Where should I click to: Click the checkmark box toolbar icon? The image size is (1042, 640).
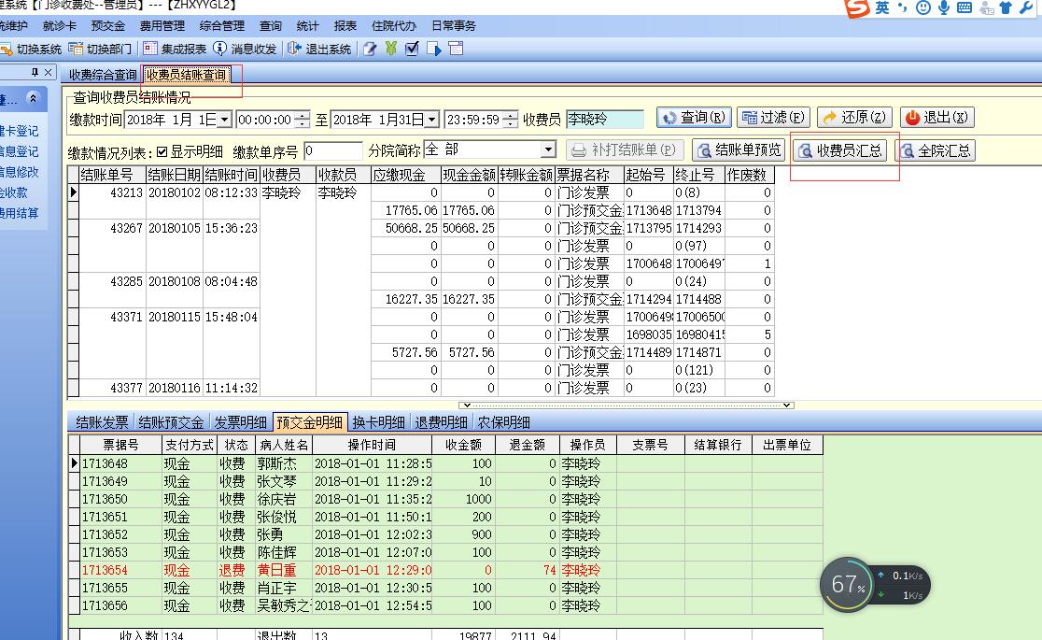pos(412,49)
